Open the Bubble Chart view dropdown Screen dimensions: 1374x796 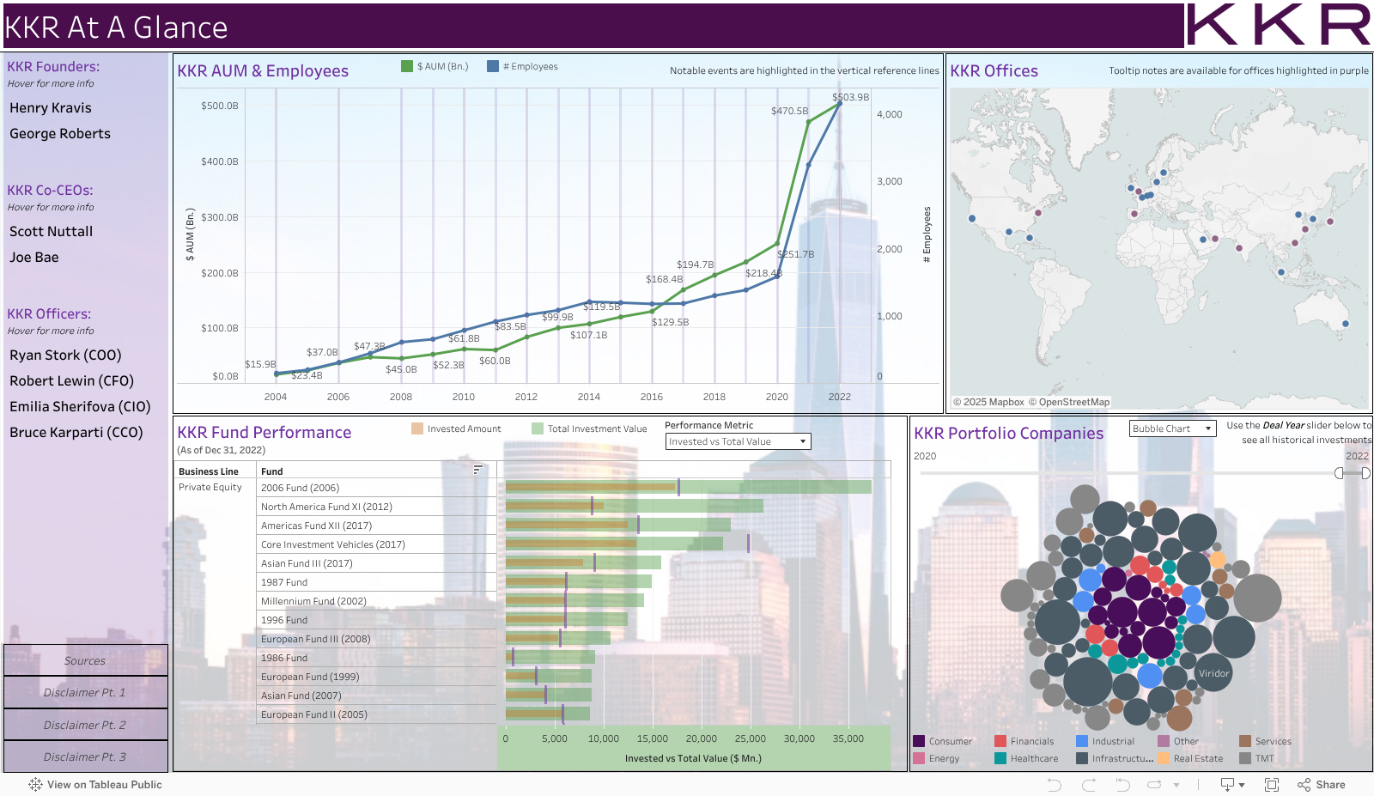click(1173, 428)
